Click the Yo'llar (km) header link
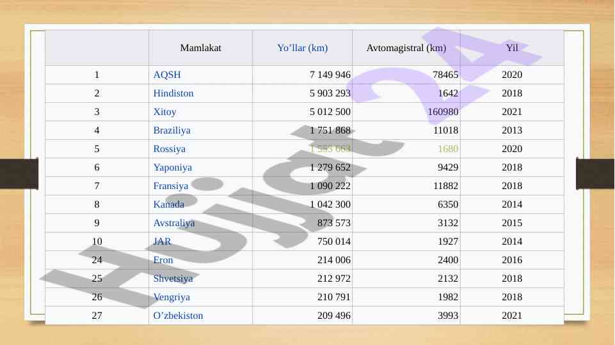The image size is (615, 345). [x=303, y=48]
